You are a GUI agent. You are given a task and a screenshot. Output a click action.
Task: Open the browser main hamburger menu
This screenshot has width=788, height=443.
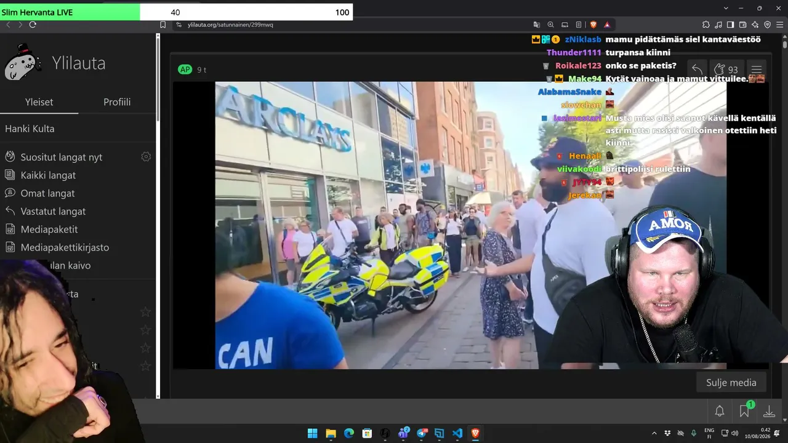coord(780,25)
